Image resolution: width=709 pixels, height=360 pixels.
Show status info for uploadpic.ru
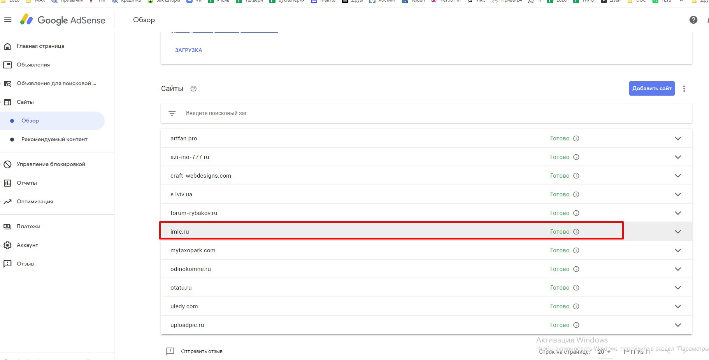point(576,325)
